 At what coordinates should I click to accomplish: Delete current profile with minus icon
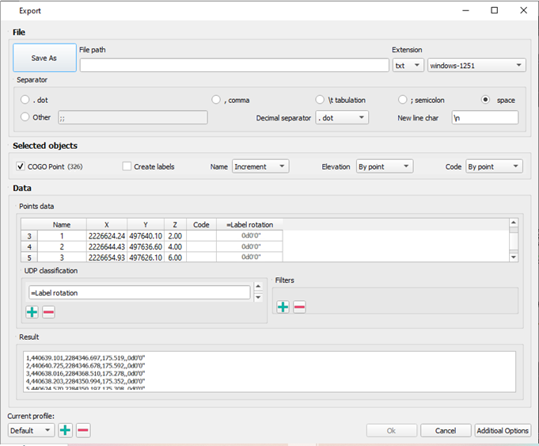pyautogui.click(x=83, y=430)
